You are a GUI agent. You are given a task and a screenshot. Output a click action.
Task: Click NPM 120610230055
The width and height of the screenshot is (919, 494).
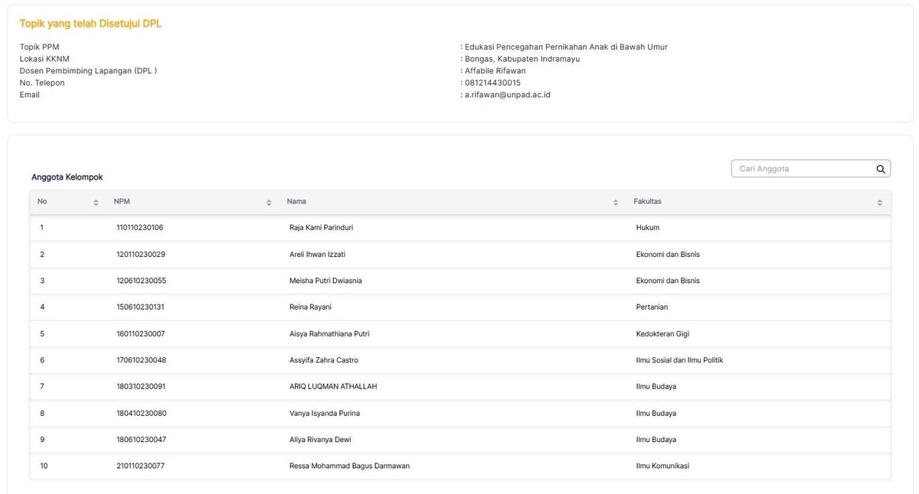pos(141,281)
